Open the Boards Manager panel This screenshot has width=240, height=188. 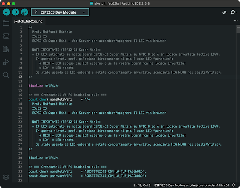[6, 36]
